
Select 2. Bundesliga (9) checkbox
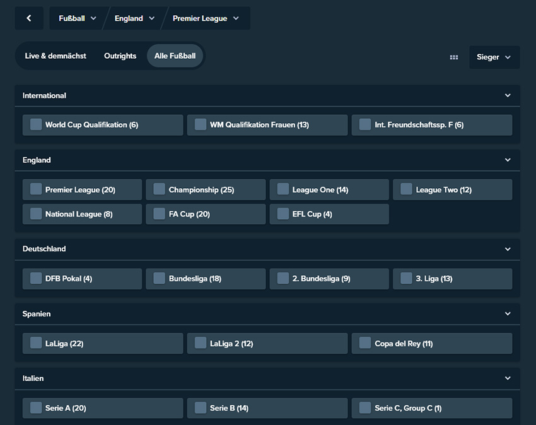pos(283,278)
